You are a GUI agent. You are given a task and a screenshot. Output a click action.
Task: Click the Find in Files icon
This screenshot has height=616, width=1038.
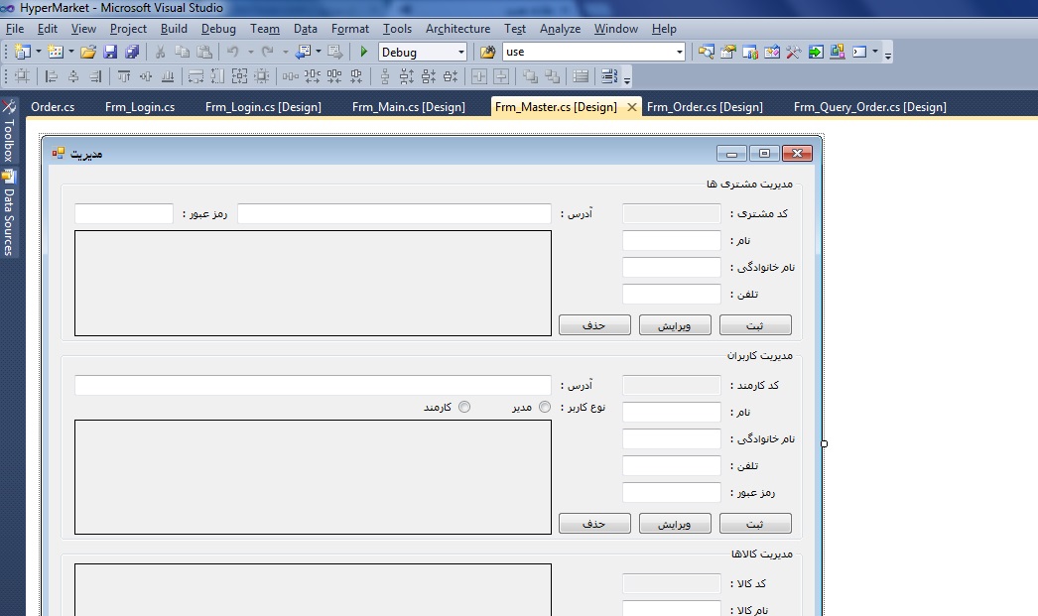487,52
